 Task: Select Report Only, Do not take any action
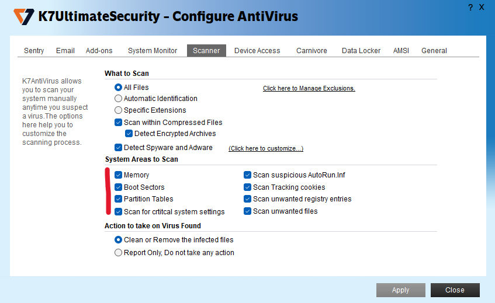(x=119, y=253)
